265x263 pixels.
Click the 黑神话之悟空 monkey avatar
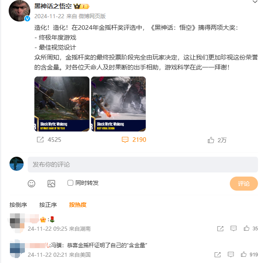pyautogui.click(x=19, y=11)
